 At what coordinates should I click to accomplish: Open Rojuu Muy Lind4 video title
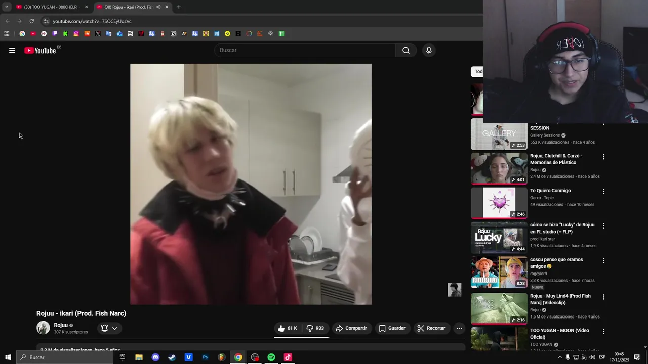click(560, 299)
